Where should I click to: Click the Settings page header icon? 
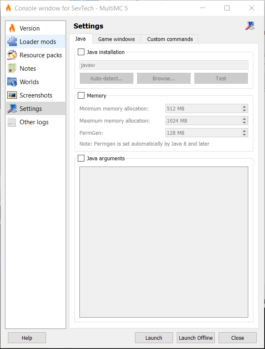pos(250,26)
